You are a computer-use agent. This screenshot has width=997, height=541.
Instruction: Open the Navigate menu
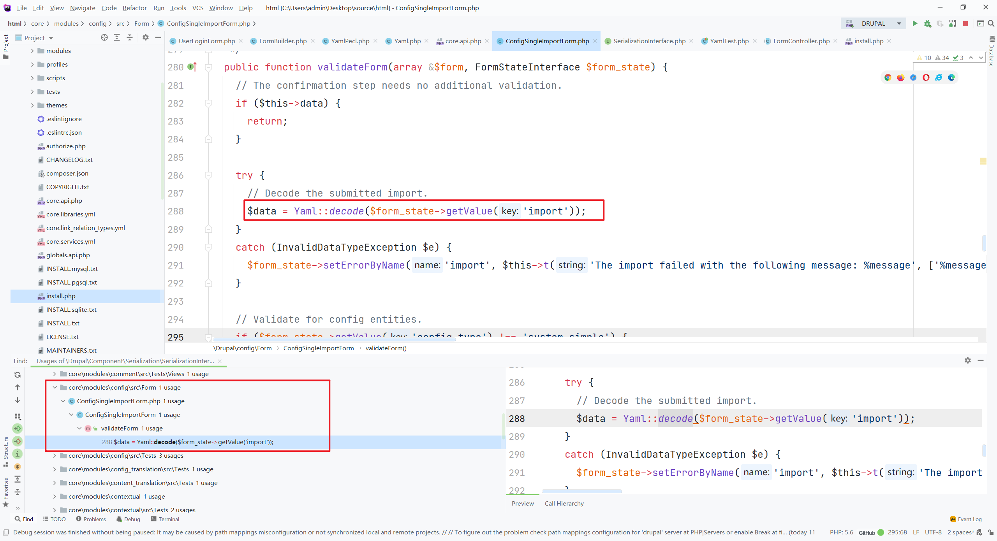tap(83, 8)
